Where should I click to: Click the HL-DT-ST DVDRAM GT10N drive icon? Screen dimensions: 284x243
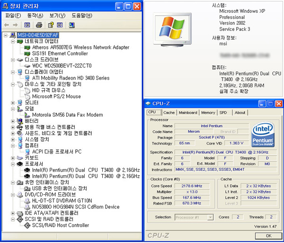point(27,201)
